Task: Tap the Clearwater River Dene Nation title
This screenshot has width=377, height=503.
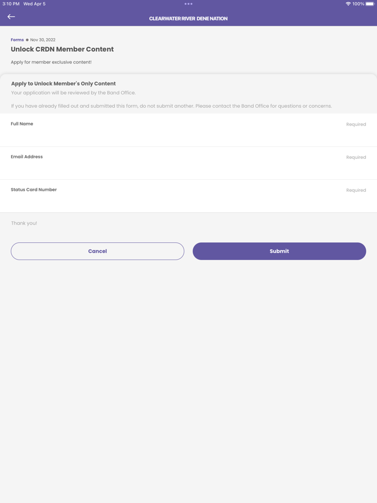Action: 188,18
